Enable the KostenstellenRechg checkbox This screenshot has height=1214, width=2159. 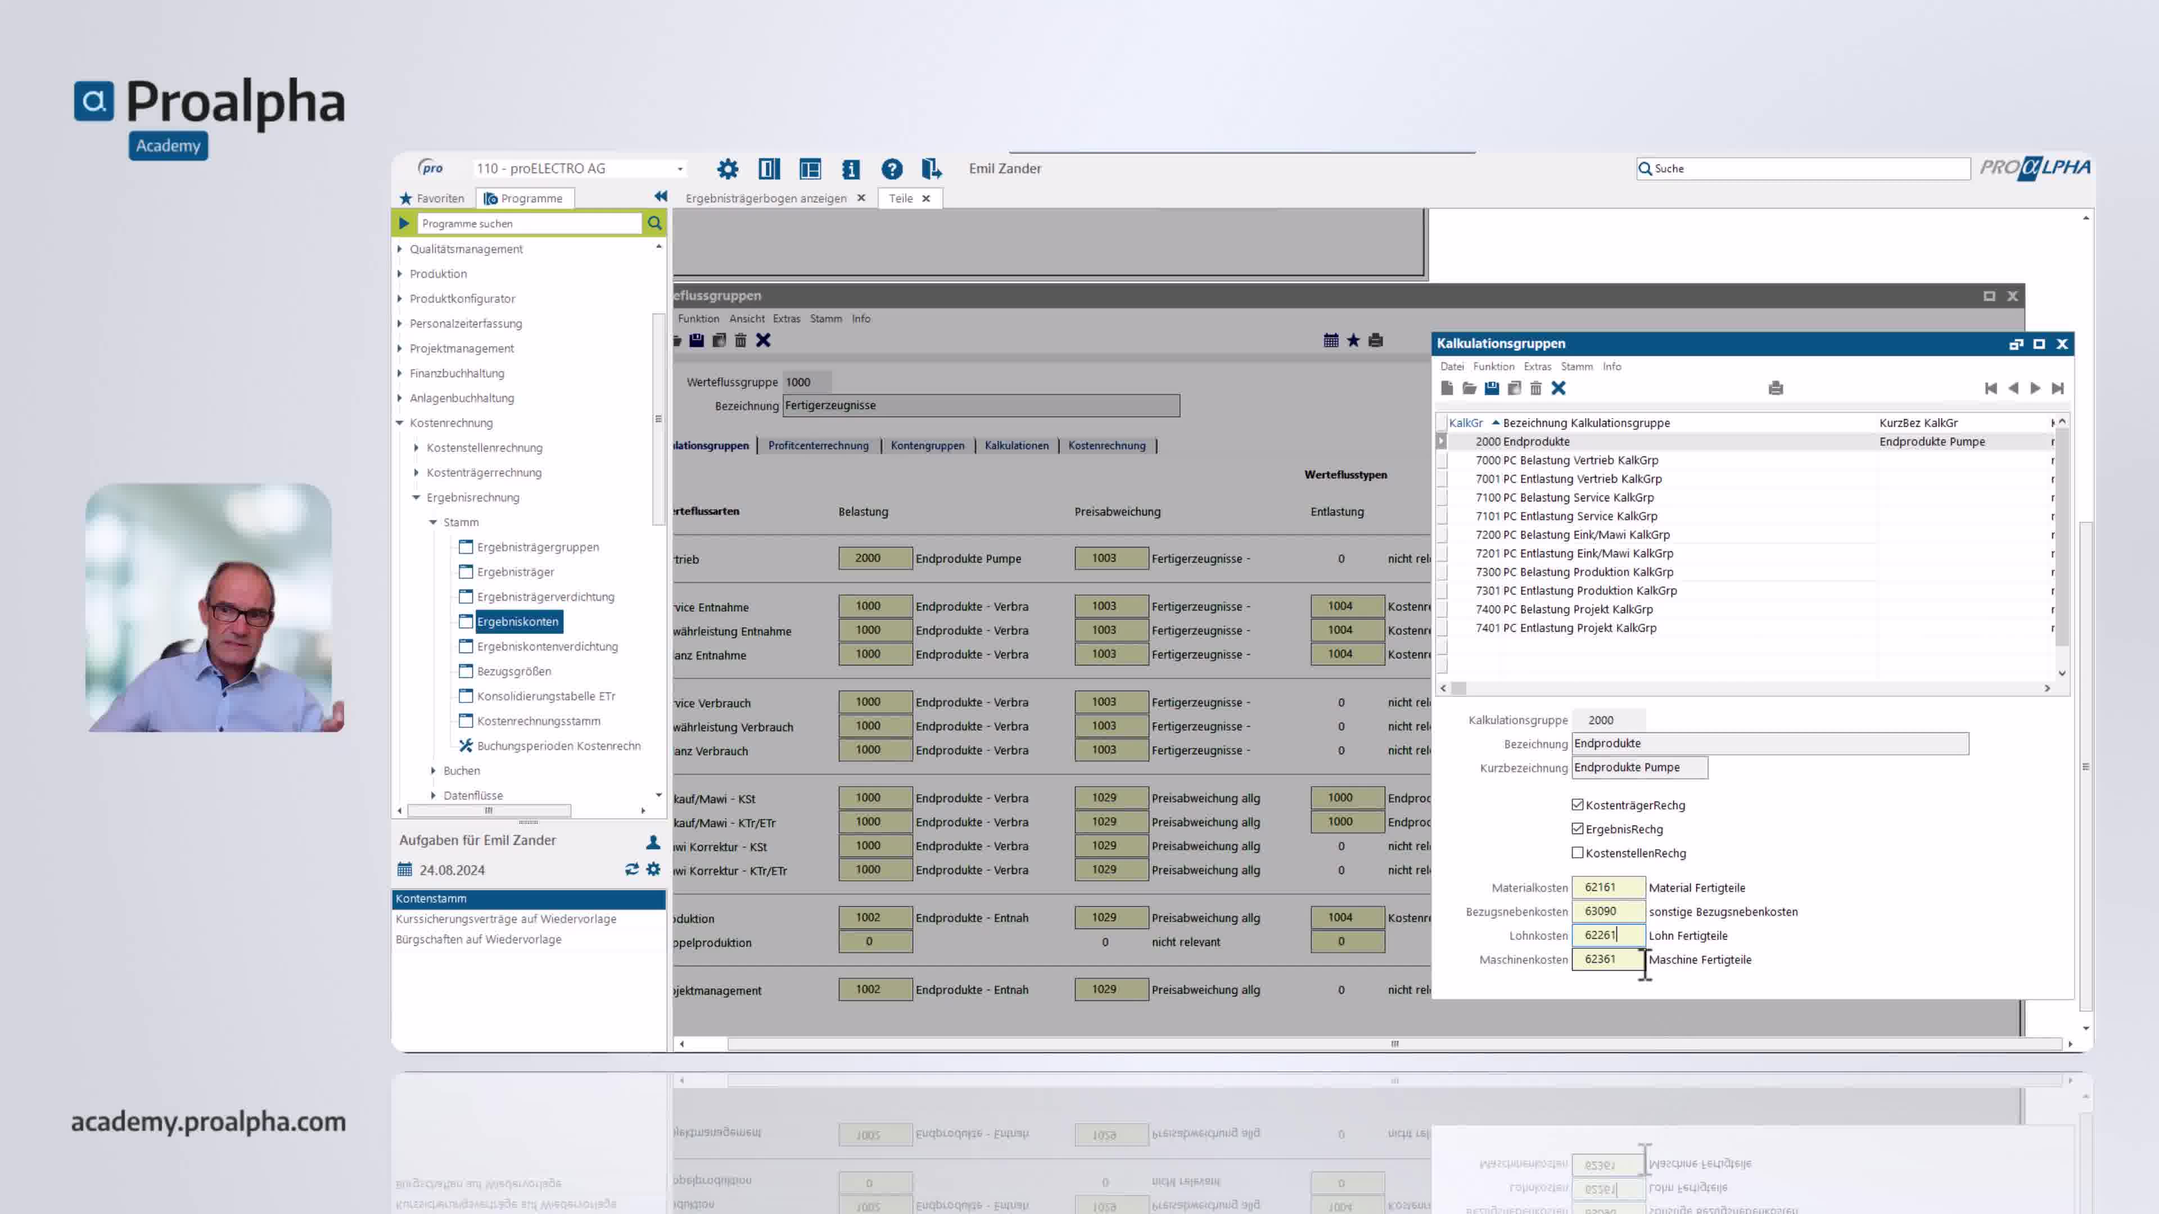click(x=1577, y=853)
